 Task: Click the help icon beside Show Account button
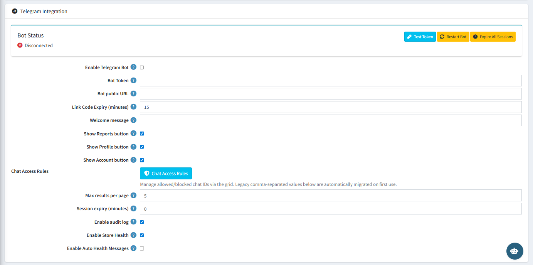(x=133, y=160)
